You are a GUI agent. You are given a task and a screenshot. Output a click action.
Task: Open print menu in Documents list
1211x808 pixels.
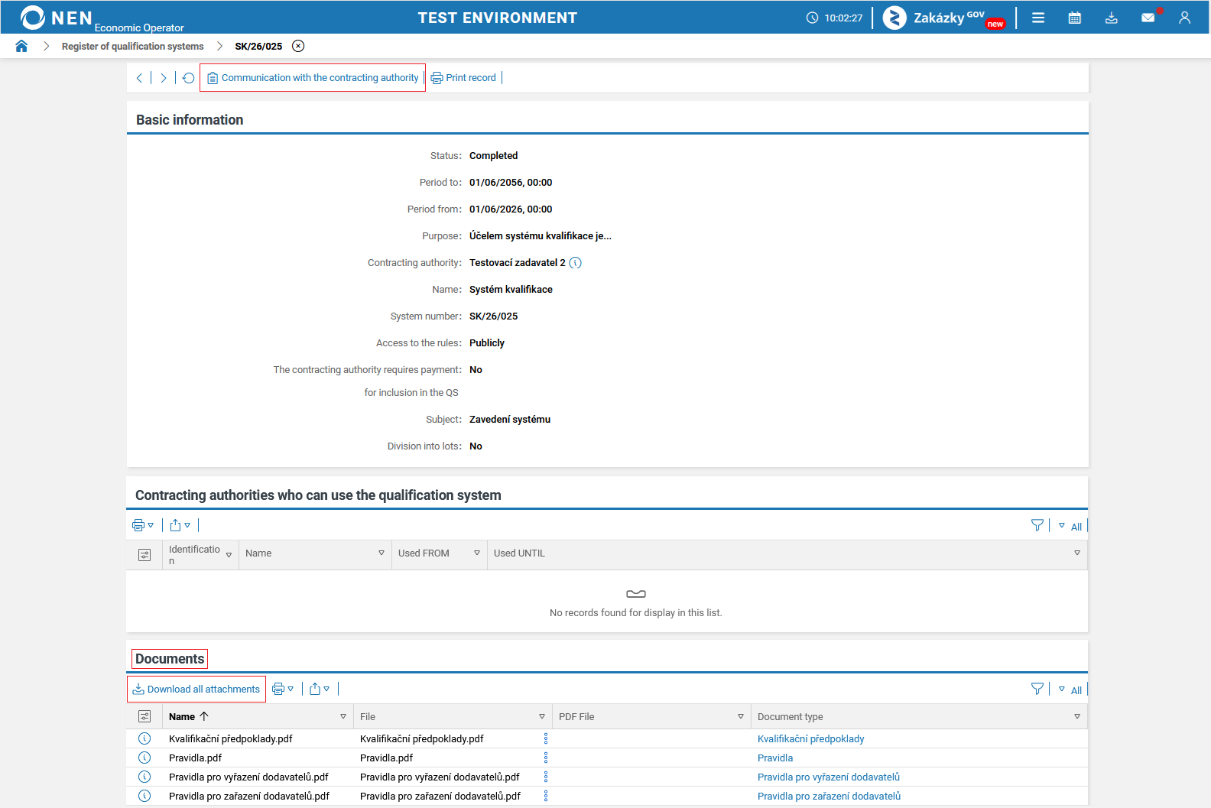tap(283, 689)
